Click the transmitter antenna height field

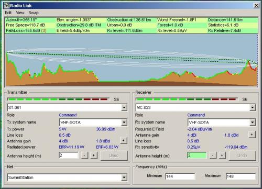(69, 155)
